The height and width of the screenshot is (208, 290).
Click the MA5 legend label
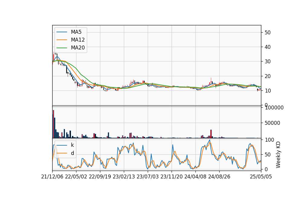[76, 32]
